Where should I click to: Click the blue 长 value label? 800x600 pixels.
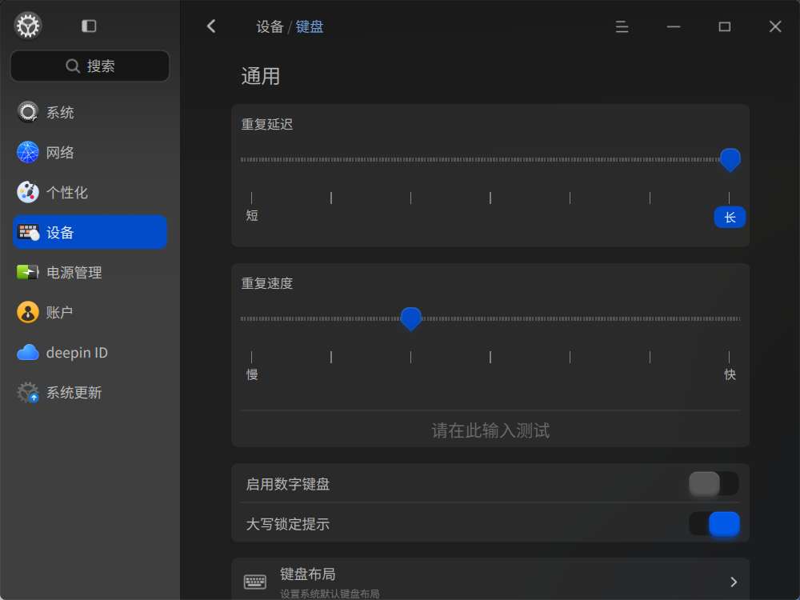(730, 218)
